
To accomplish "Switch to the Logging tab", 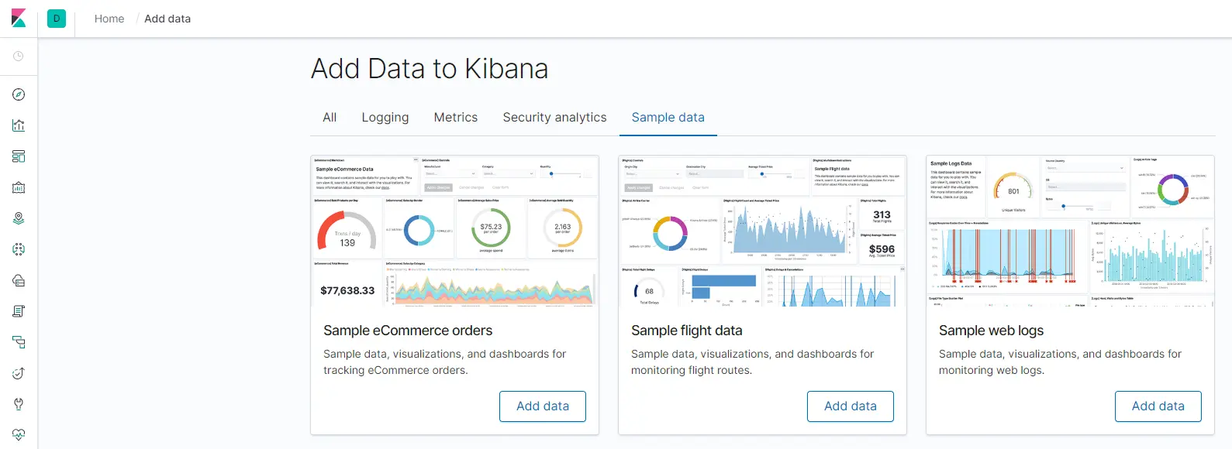I will 385,118.
